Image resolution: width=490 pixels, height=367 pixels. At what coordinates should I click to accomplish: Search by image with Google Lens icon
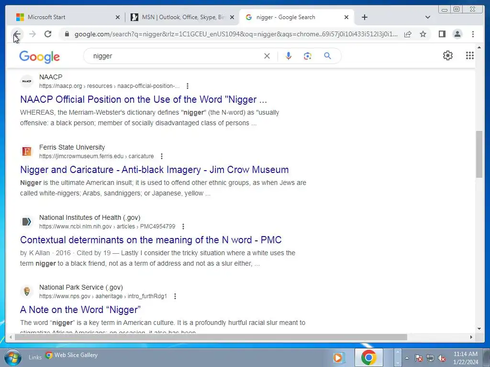click(308, 56)
